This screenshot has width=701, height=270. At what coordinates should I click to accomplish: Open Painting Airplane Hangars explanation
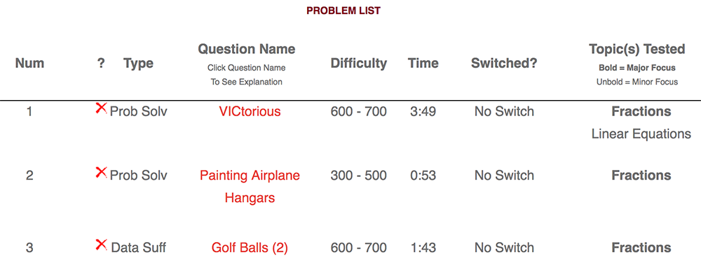click(250, 187)
